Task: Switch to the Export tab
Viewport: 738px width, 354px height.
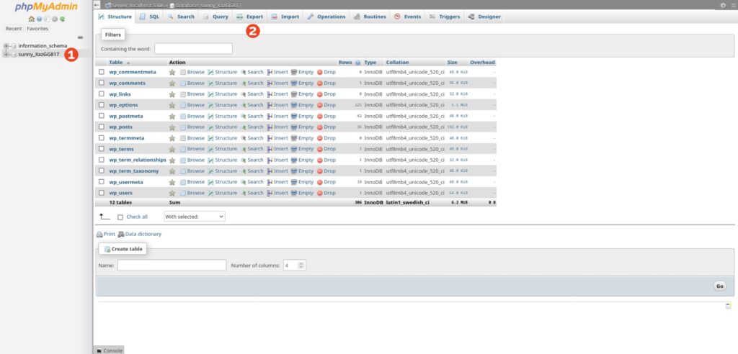Action: tap(250, 17)
